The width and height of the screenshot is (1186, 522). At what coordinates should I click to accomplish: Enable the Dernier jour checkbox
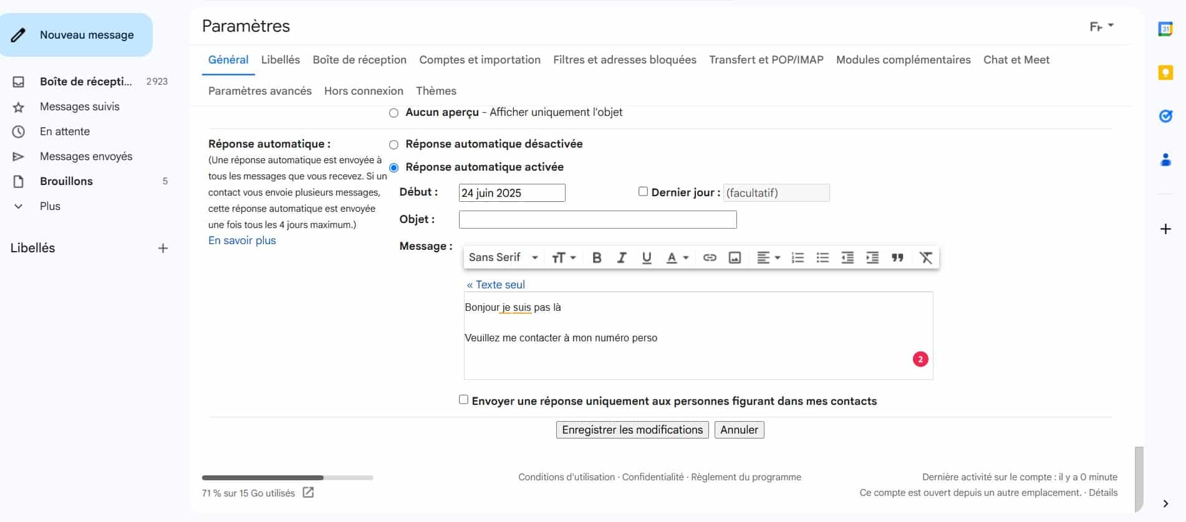[643, 192]
